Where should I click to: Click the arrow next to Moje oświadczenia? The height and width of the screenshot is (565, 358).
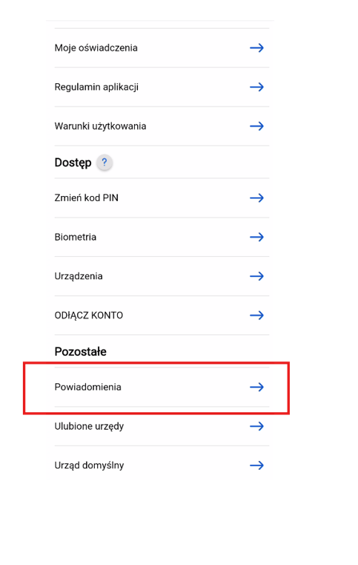[256, 48]
